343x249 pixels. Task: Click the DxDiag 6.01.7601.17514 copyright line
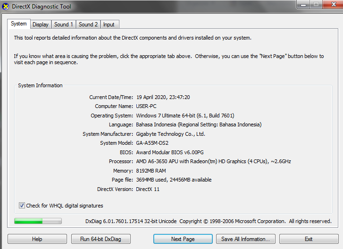pos(208,221)
